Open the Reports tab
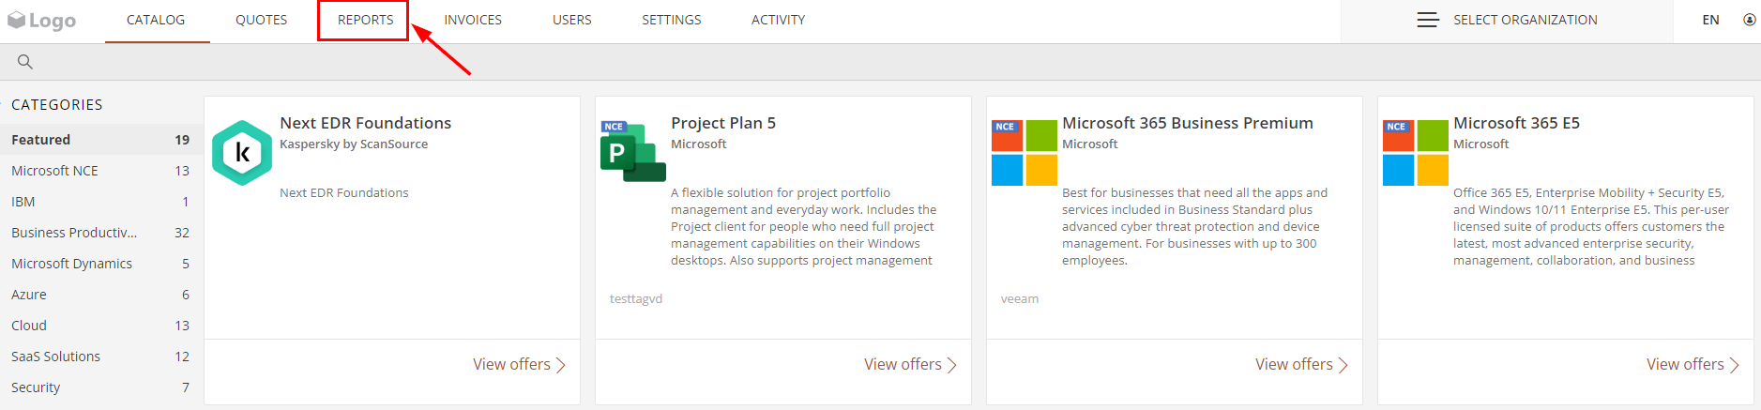Screen dimensions: 1761x410 366,20
